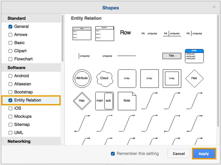Enable the Flowchart shape library
The height and width of the screenshot is (165, 221).
(10, 59)
